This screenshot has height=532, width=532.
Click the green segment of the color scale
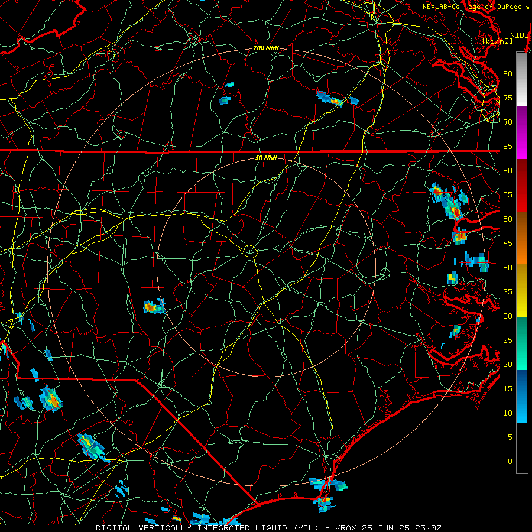coord(522,343)
